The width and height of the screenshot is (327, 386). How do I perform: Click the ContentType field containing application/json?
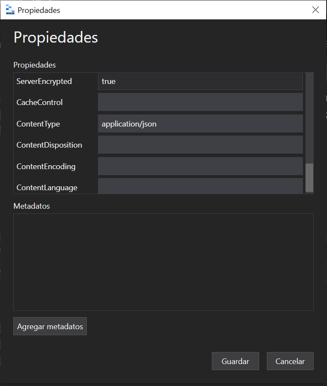pos(200,124)
